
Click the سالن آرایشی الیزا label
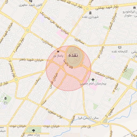pyautogui.click(x=88, y=118)
